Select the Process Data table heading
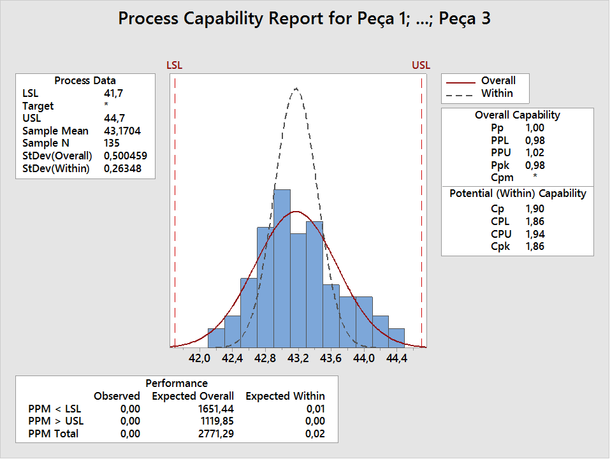The image size is (610, 459). tap(85, 80)
